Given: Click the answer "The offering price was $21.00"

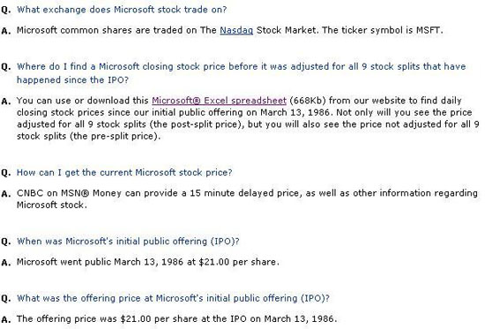Looking at the screenshot, I should point(176,318).
